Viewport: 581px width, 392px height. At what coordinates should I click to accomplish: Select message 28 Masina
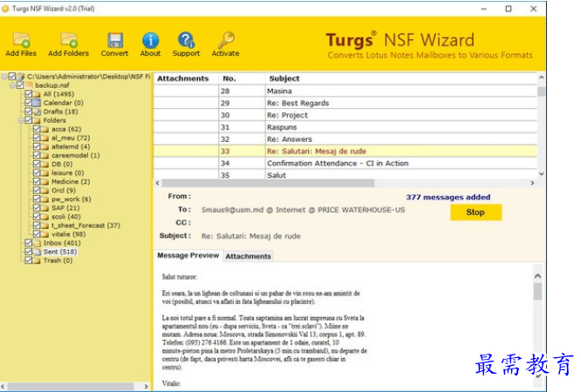click(345, 91)
